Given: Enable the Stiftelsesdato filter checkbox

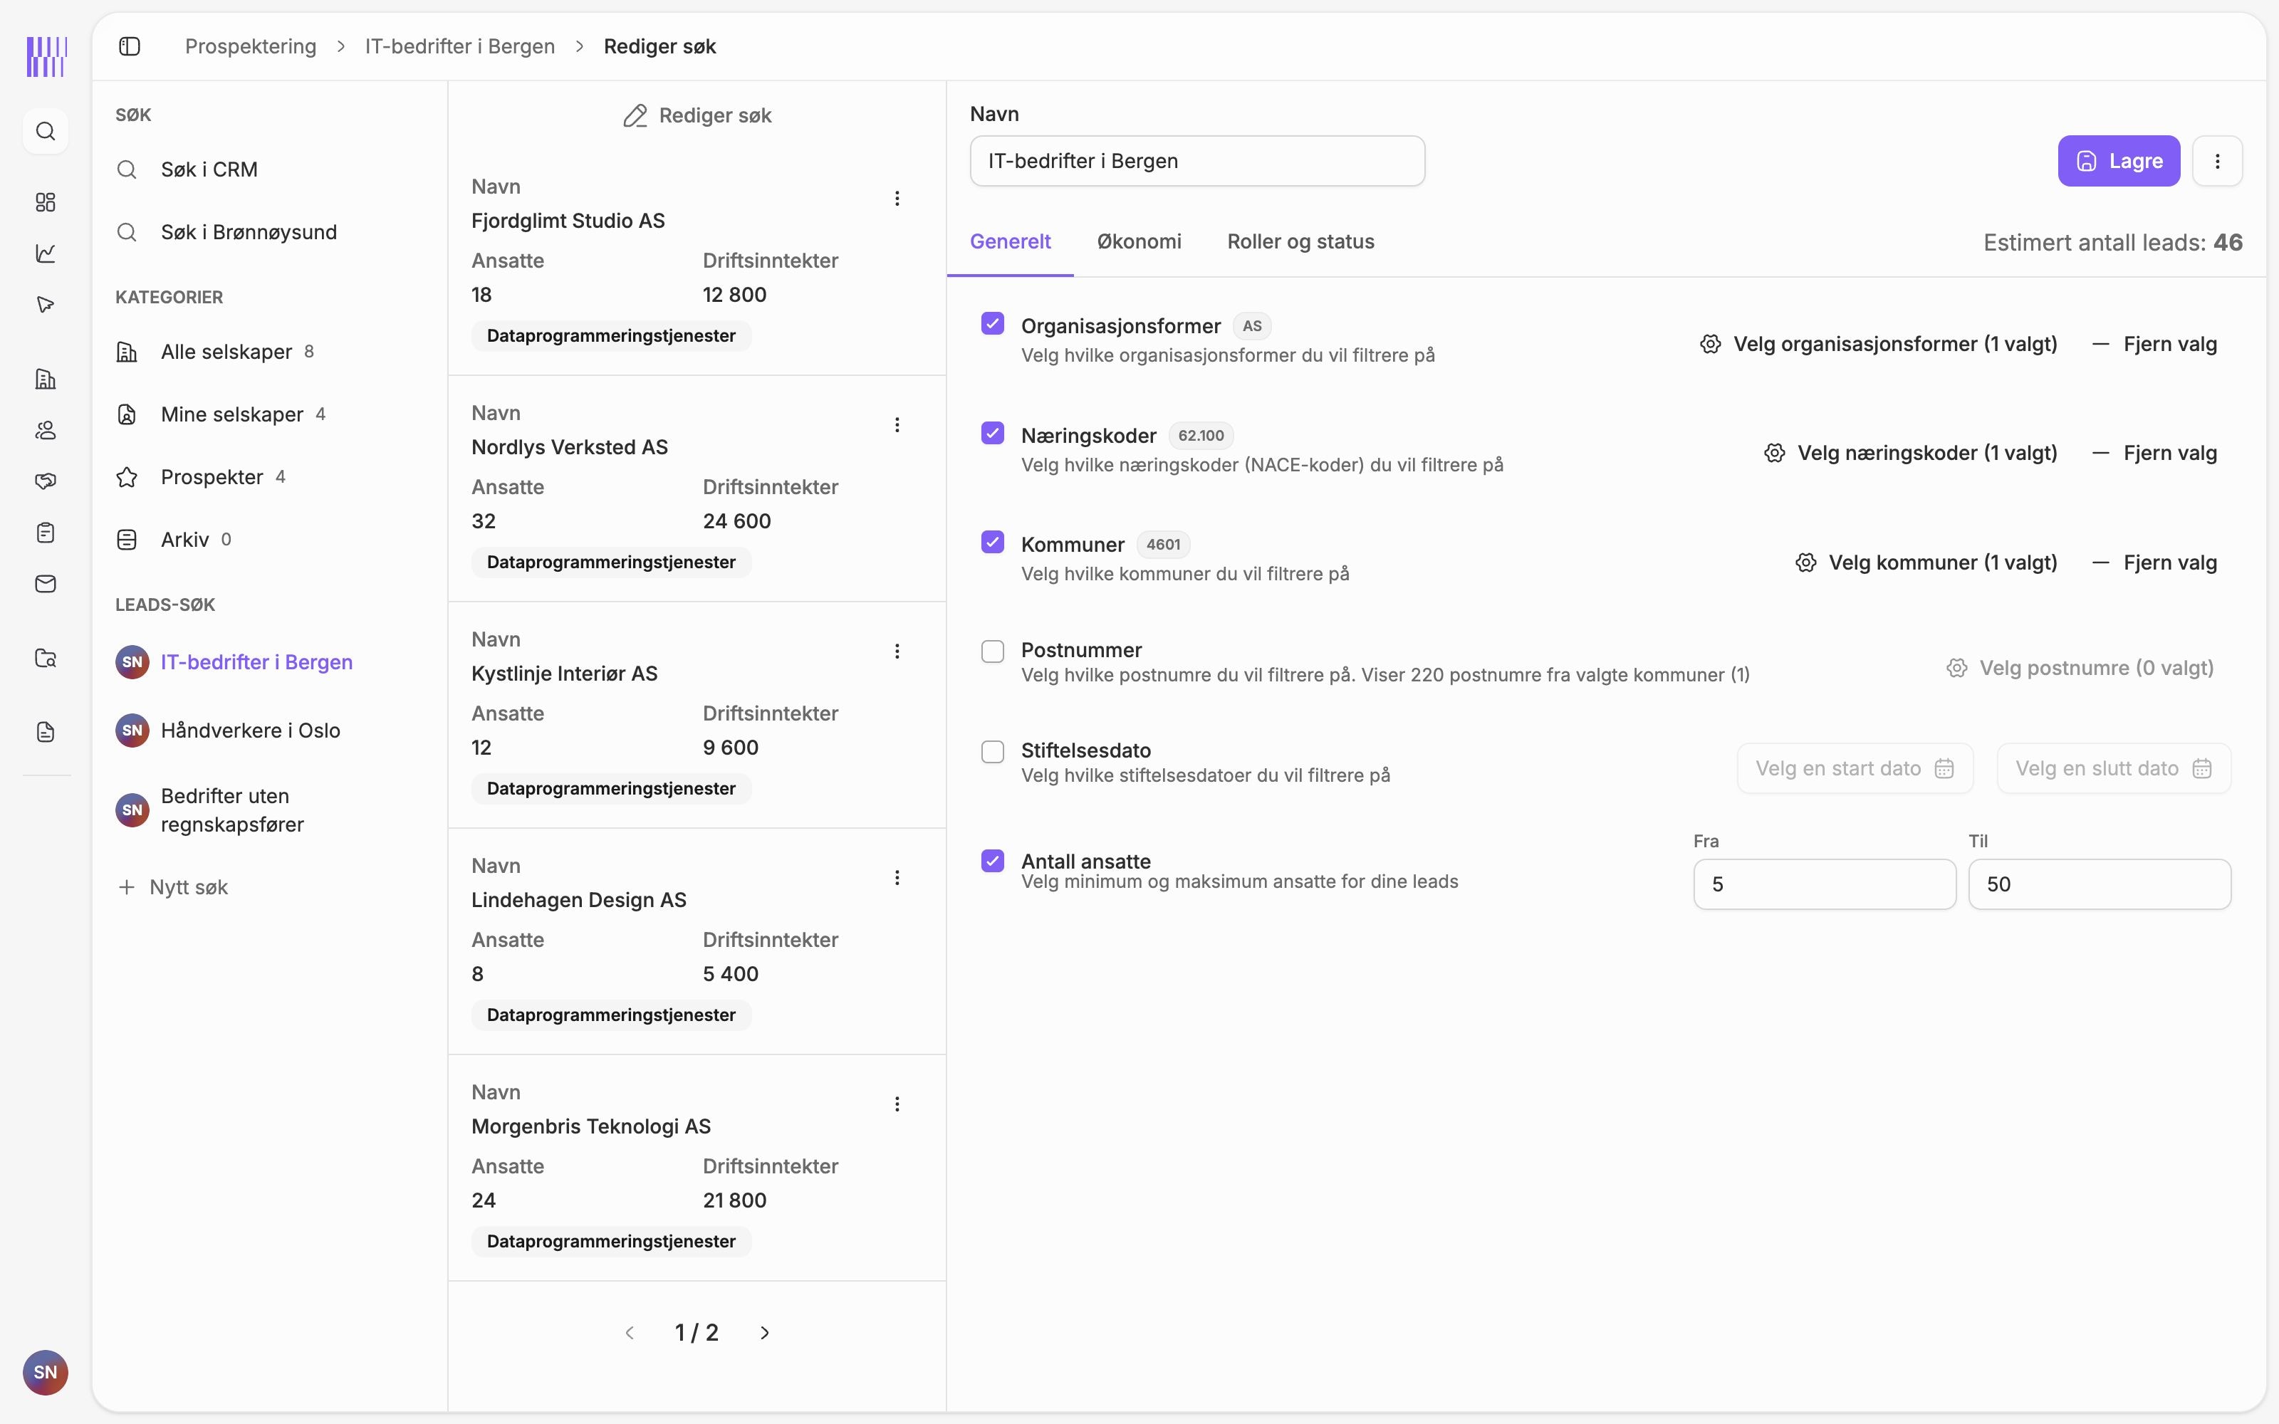Looking at the screenshot, I should [993, 752].
